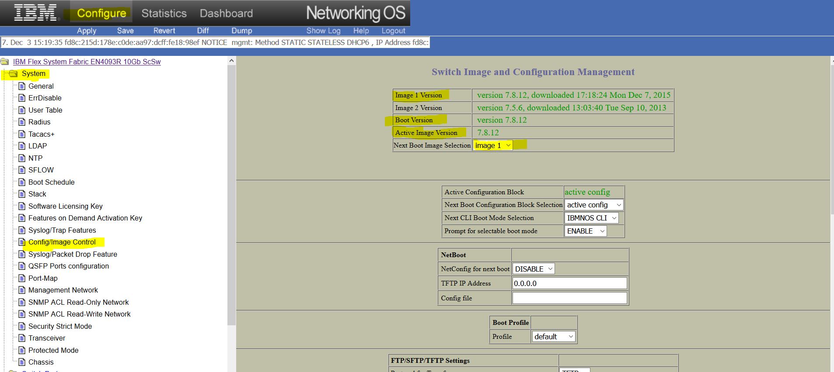Image resolution: width=834 pixels, height=372 pixels.
Task: Click the icon beside SNMP ACL Read-Only Network
Action: 22,302
